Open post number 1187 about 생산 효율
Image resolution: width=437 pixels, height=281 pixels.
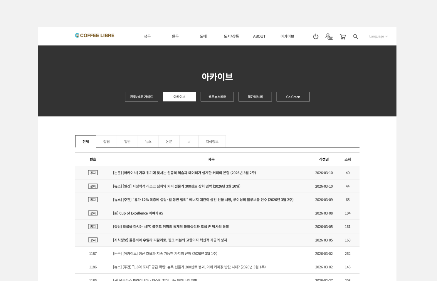coord(165,253)
